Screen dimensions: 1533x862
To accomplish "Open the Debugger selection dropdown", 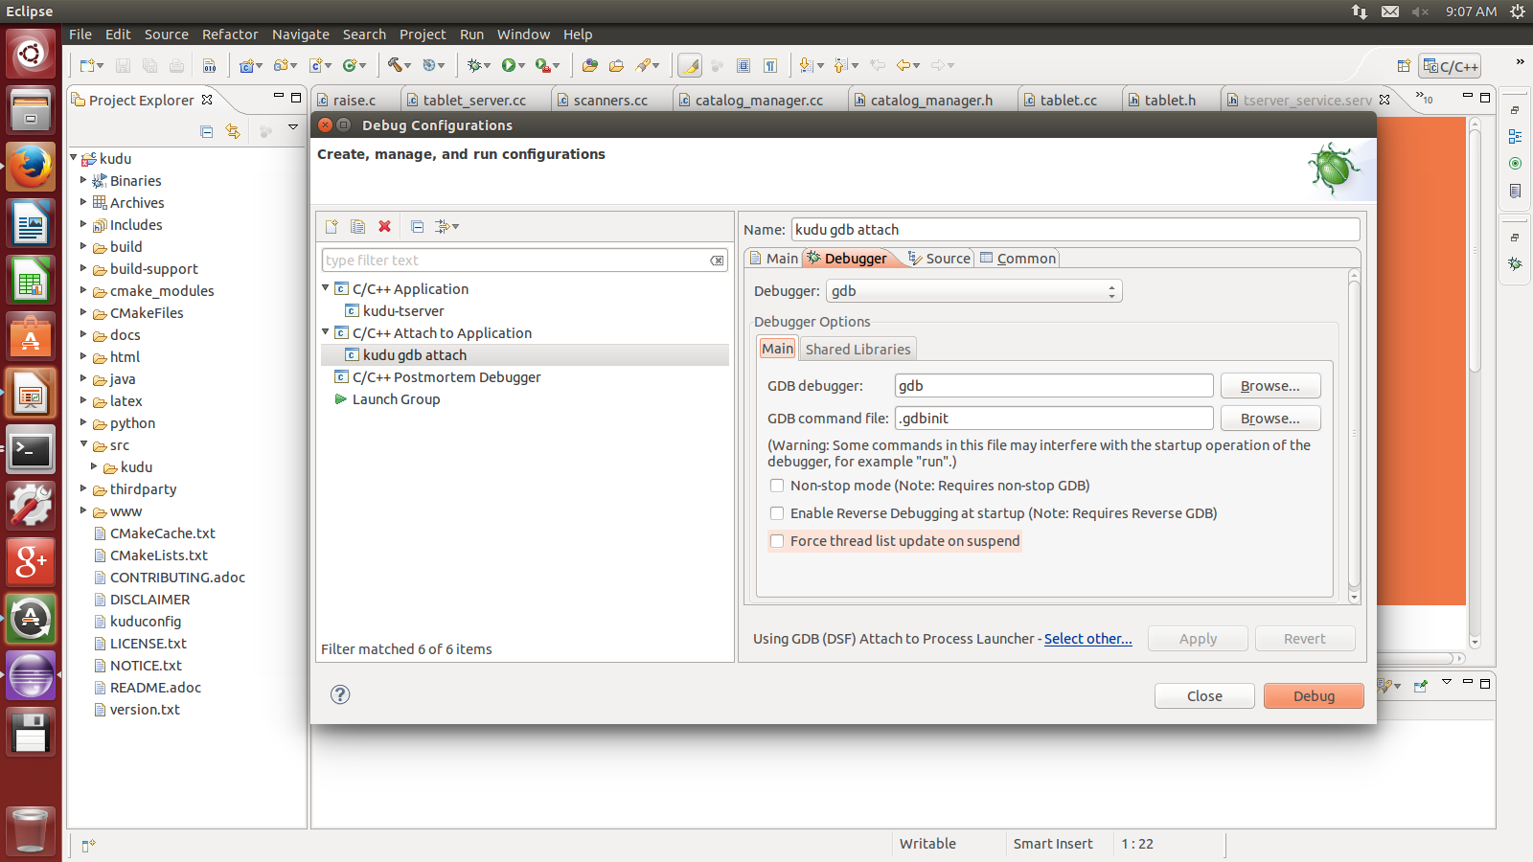I will coord(973,291).
